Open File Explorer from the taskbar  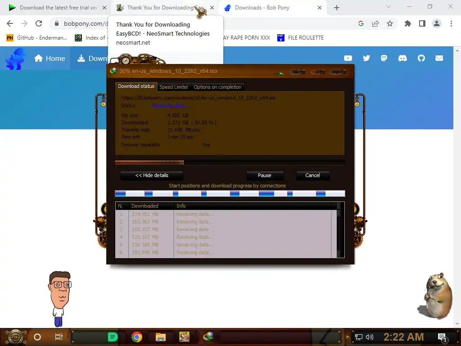click(x=161, y=337)
